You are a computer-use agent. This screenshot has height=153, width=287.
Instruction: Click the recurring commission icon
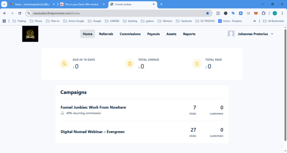tap(63, 113)
